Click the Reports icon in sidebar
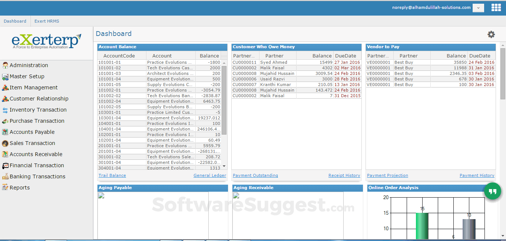This screenshot has width=506, height=241. (5, 188)
